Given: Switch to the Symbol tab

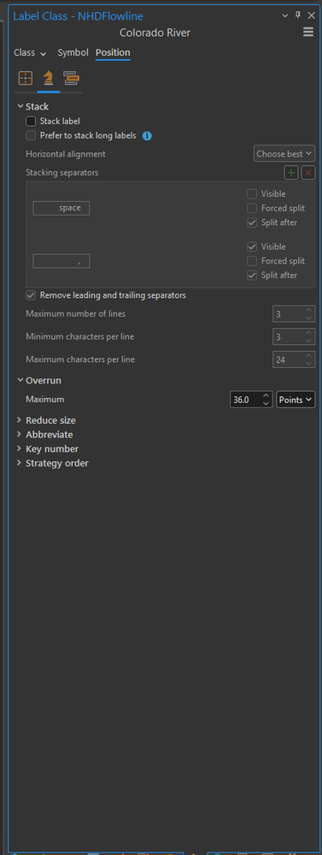Looking at the screenshot, I should tap(73, 52).
